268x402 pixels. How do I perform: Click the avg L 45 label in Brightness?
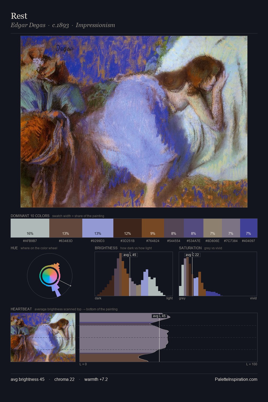pyautogui.click(x=130, y=255)
